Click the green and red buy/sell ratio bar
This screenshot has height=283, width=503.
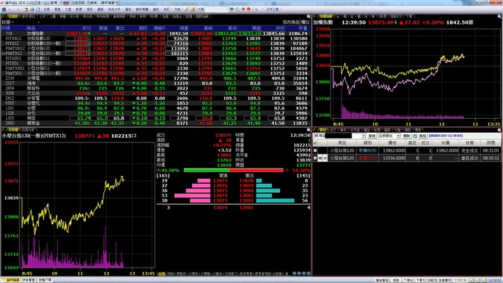click(x=233, y=170)
